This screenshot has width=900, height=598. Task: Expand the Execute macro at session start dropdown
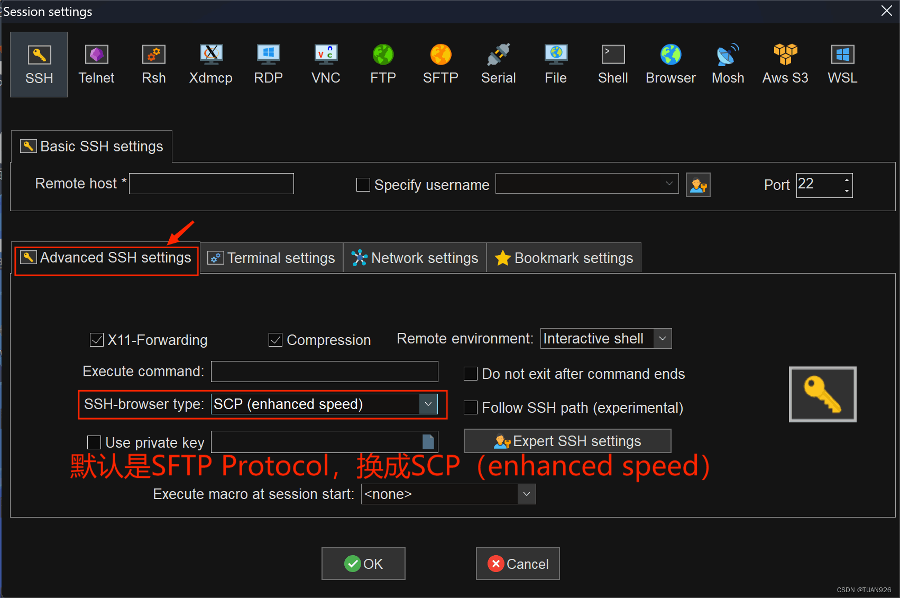click(527, 494)
